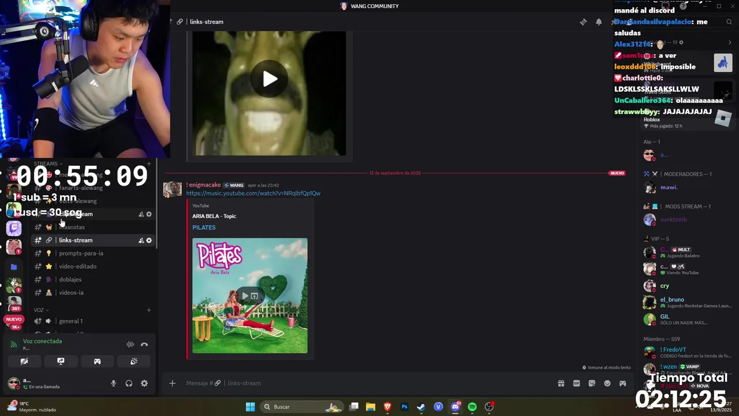The width and height of the screenshot is (739, 416).
Task: Open File Explorer from taskbar
Action: tap(371, 407)
